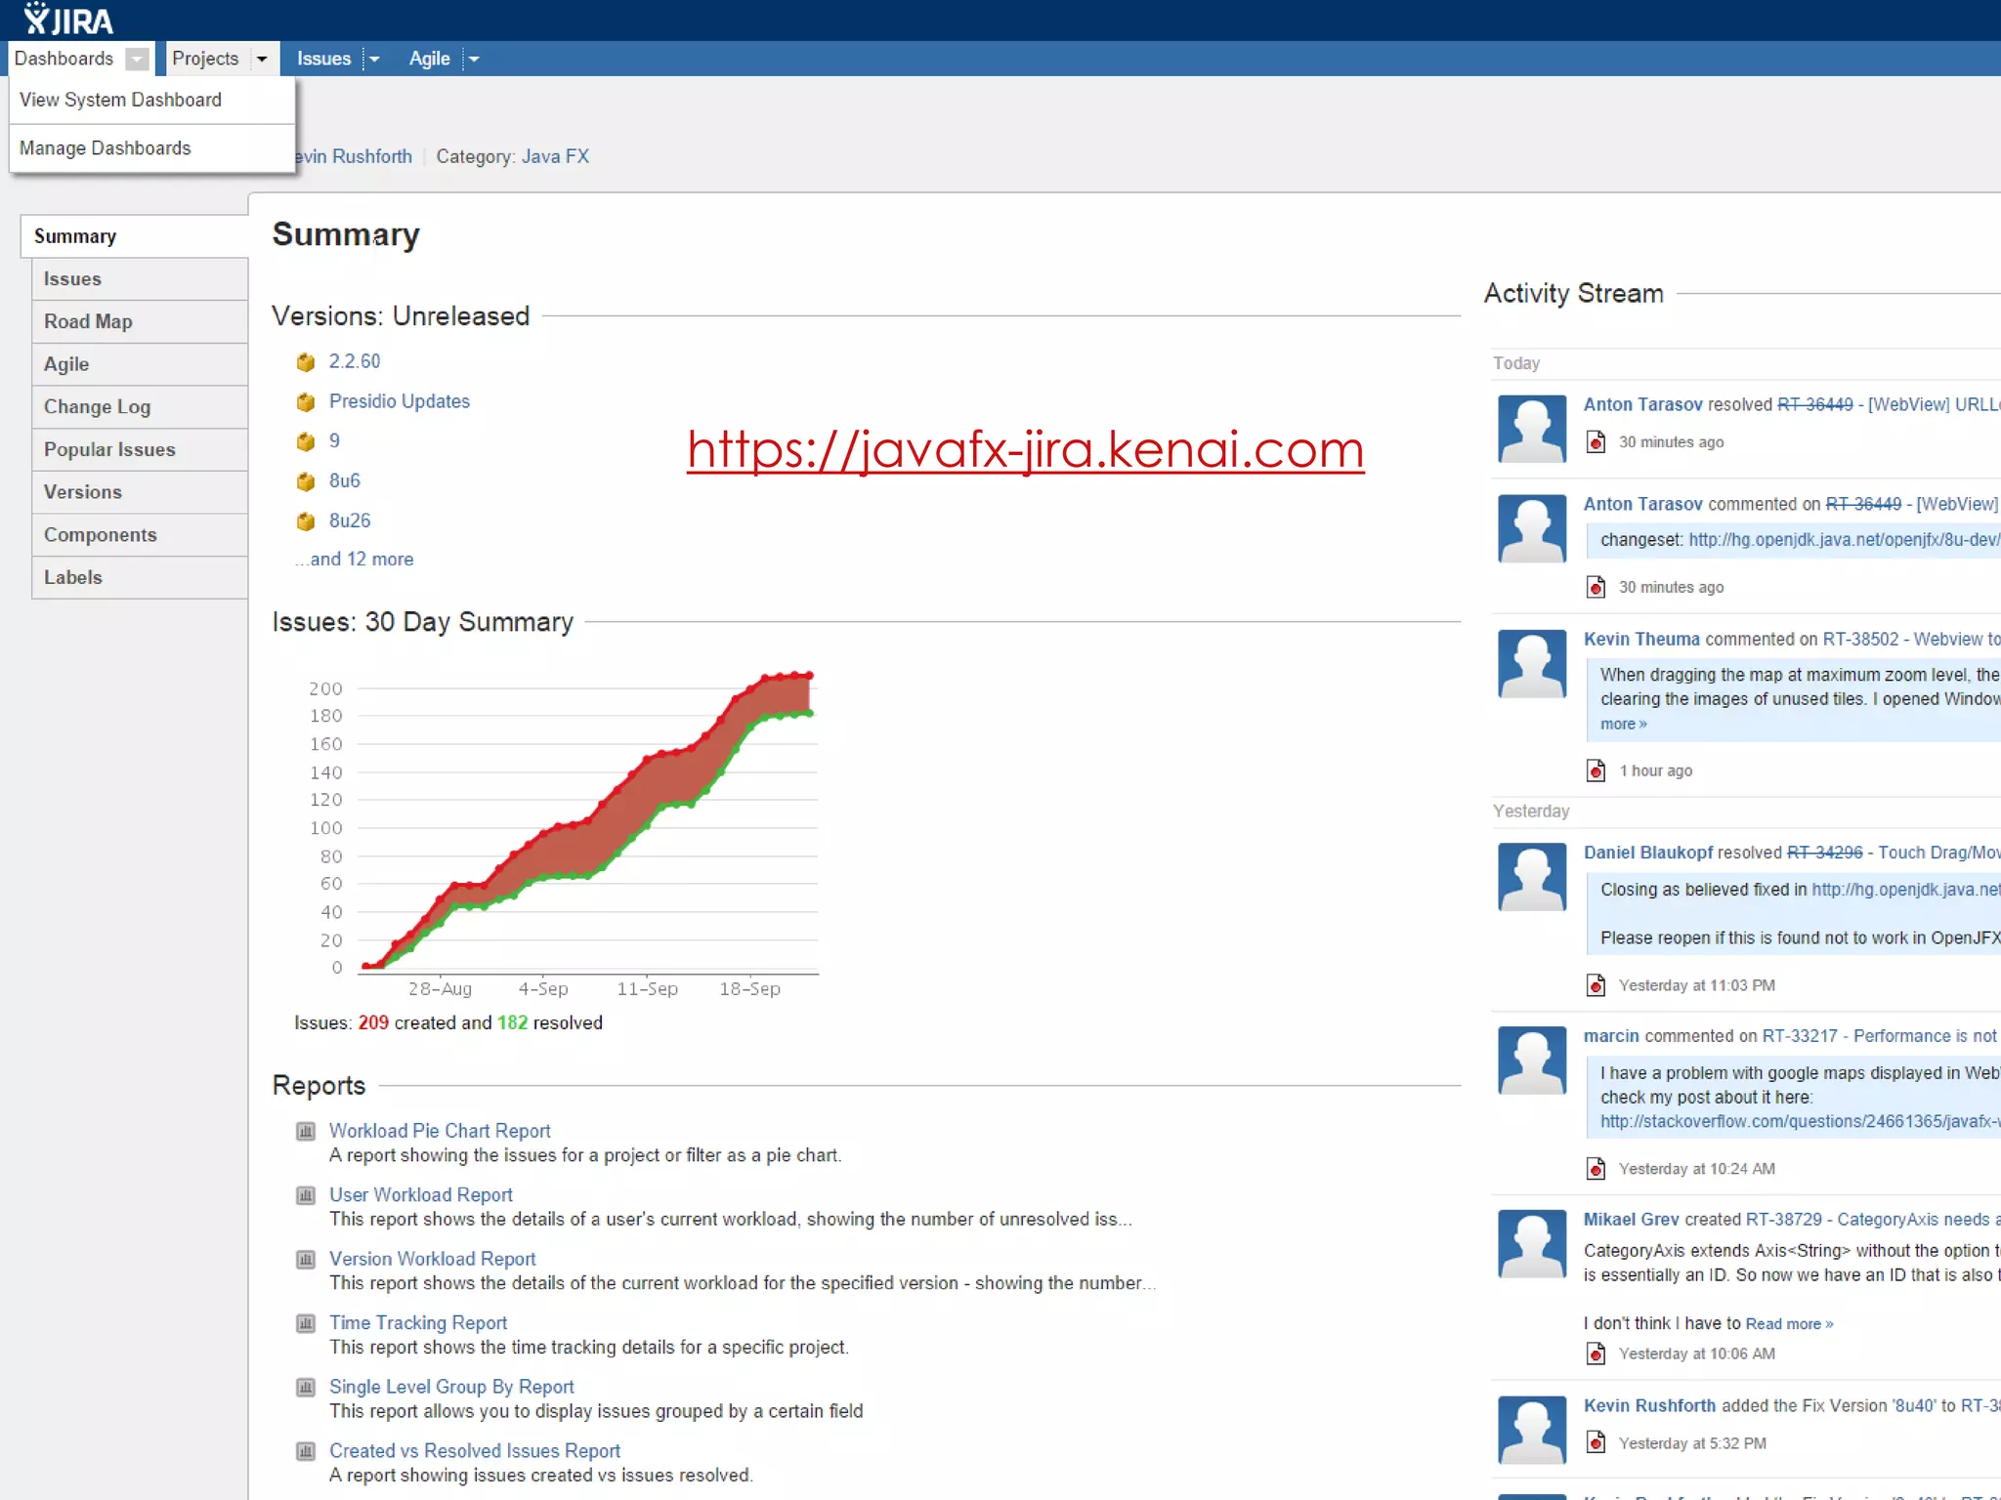
Task: Click the Time Tracking Report icon
Action: pyautogui.click(x=306, y=1323)
